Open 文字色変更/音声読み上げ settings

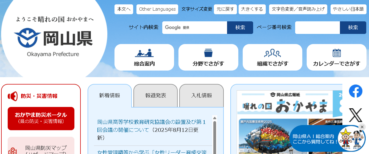pyautogui.click(x=298, y=9)
